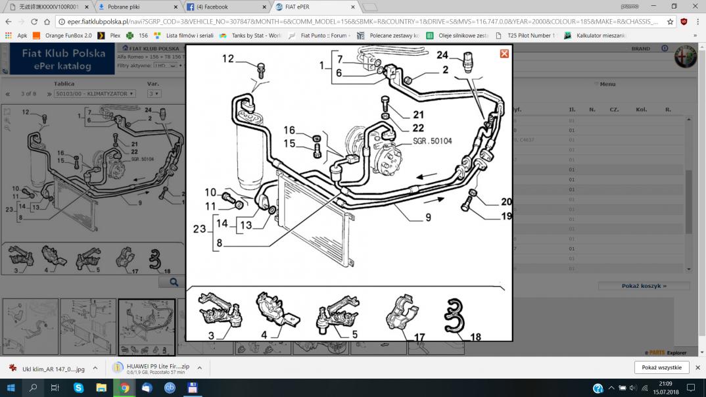Image resolution: width=706 pixels, height=397 pixels.
Task: Open Ukl klim_AR 147 jpg download options
Action: (95, 368)
